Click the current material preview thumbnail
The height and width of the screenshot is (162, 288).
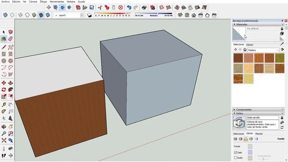(239, 34)
